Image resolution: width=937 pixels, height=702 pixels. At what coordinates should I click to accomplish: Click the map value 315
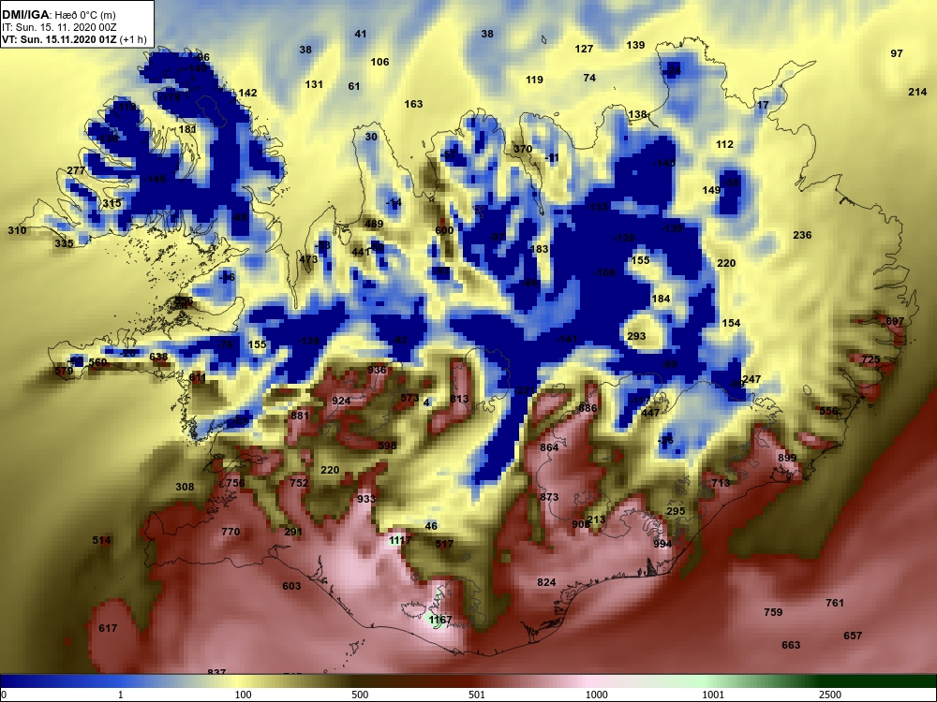[112, 203]
